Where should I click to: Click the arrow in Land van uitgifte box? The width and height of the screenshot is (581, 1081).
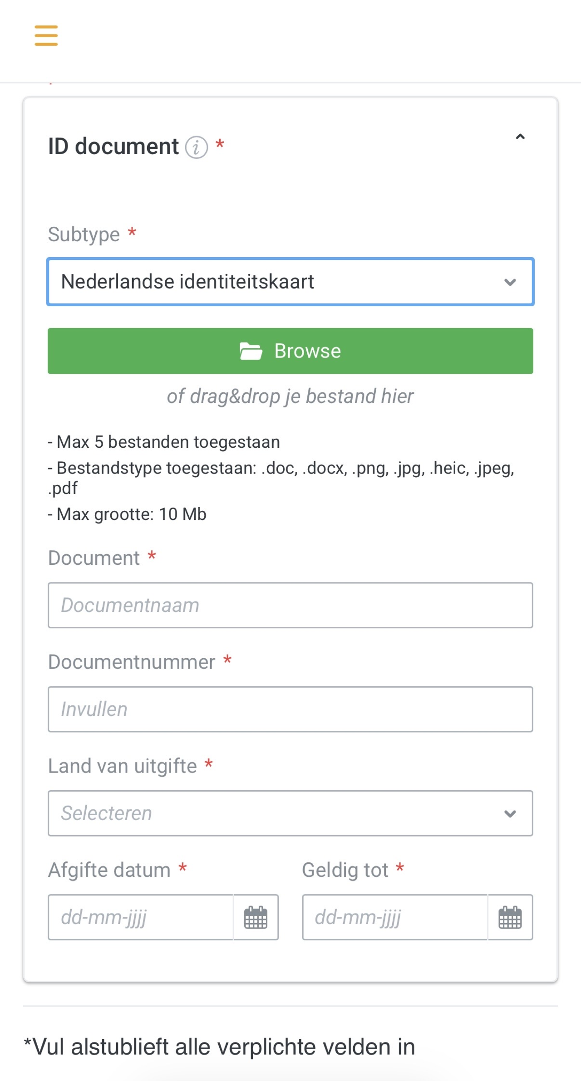[510, 814]
